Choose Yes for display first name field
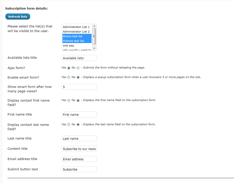 [x=69, y=100]
